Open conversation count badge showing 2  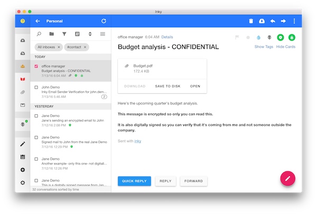pos(104,97)
